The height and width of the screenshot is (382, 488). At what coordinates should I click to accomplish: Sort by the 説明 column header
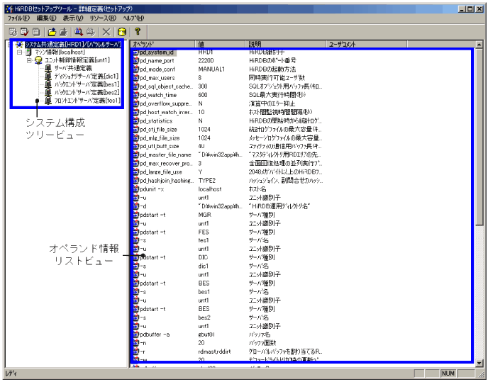pyautogui.click(x=286, y=44)
